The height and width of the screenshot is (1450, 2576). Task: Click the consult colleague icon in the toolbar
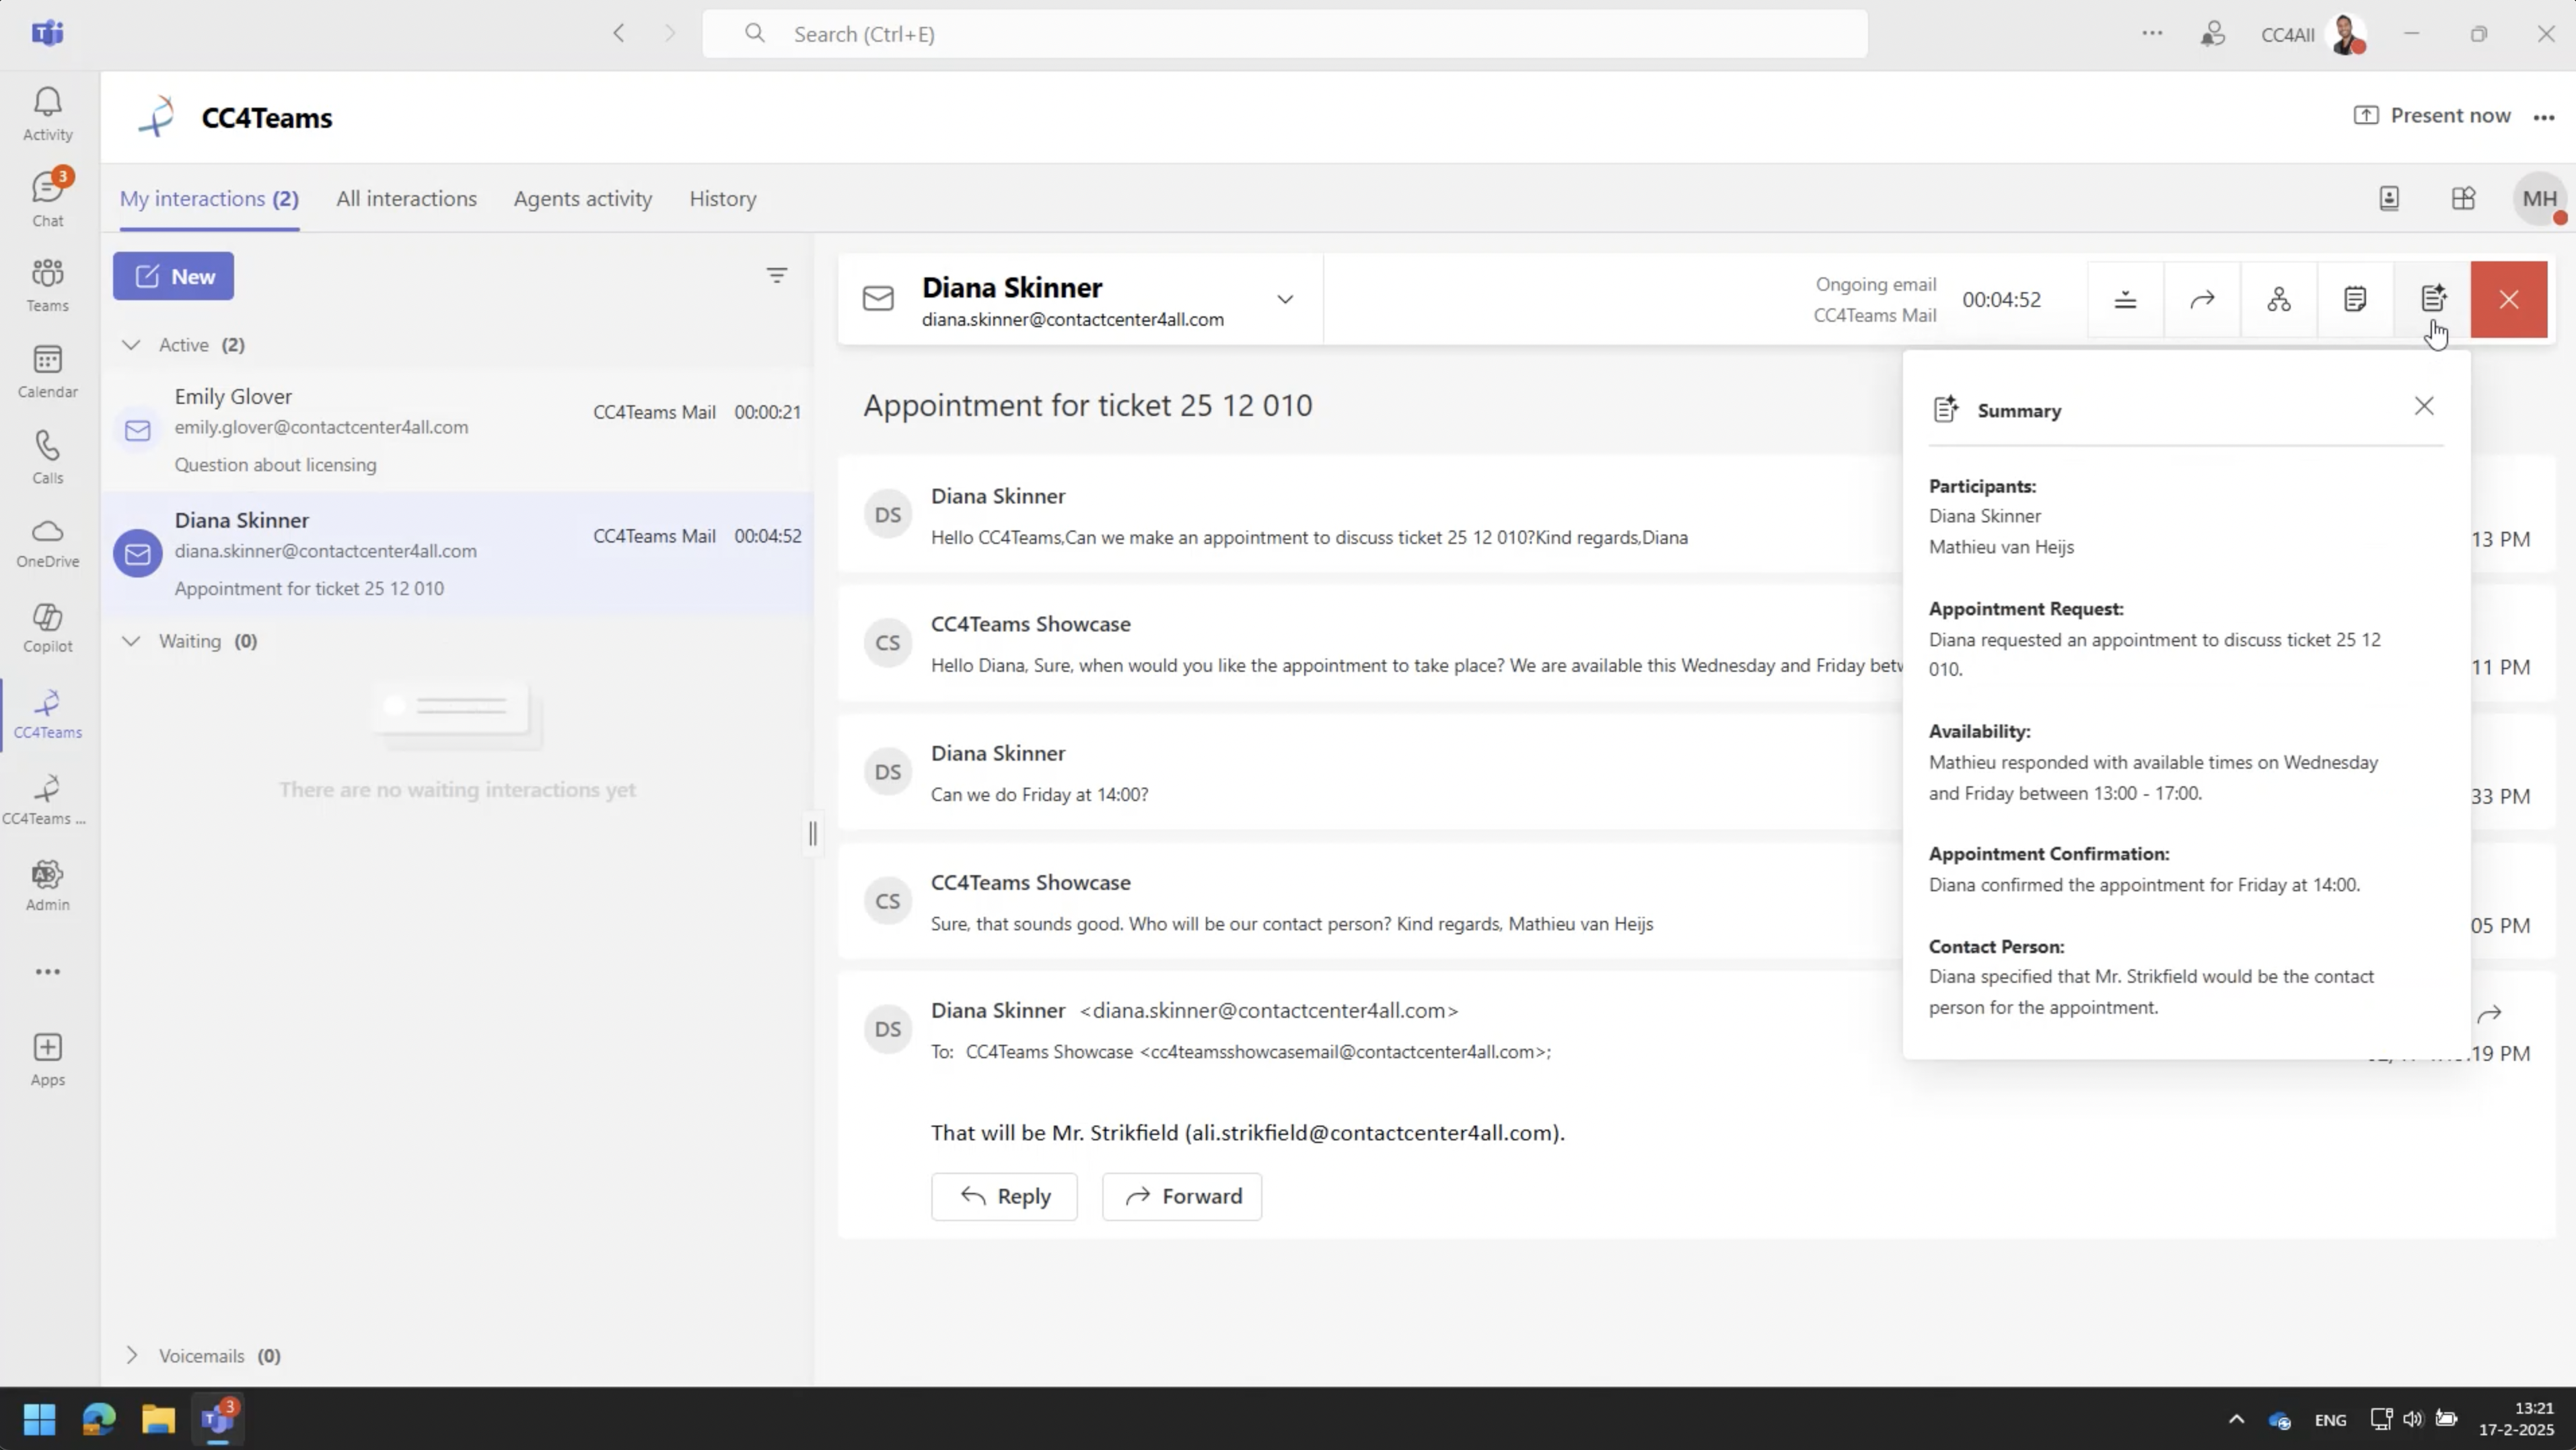[x=2278, y=299]
